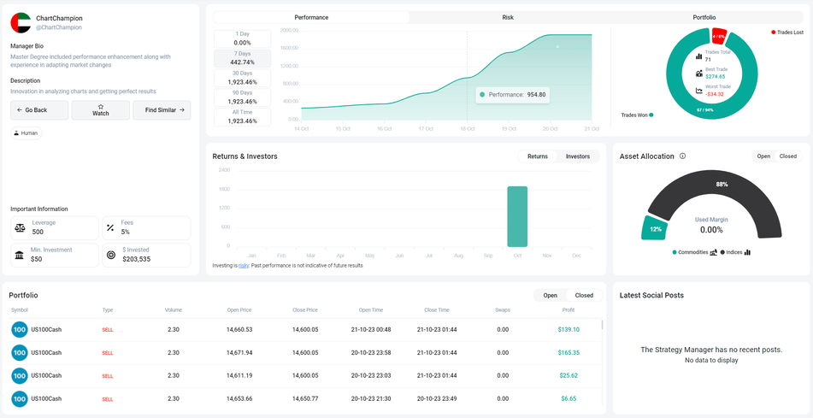Switch to the Risk tab
Screen dimensions: 813x418
[x=508, y=17]
